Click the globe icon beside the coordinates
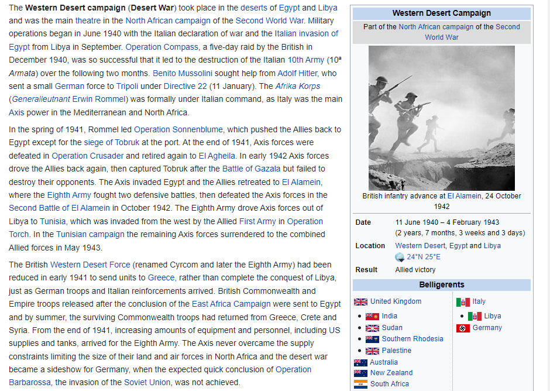 400,257
